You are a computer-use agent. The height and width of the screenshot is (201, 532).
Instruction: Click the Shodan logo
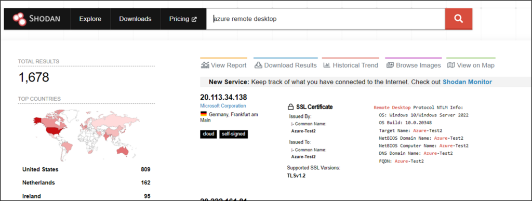pyautogui.click(x=37, y=19)
